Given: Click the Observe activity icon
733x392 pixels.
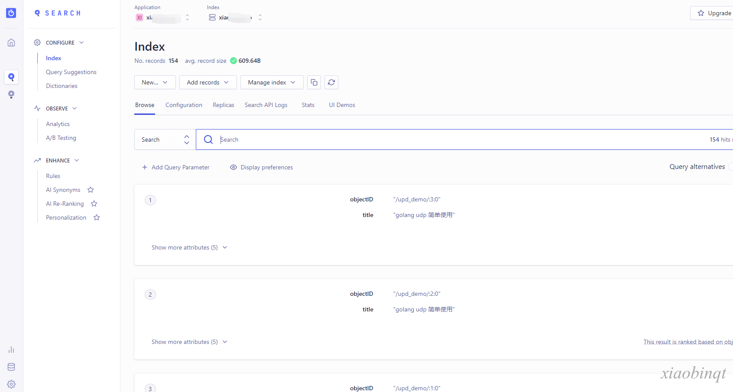Looking at the screenshot, I should (37, 108).
